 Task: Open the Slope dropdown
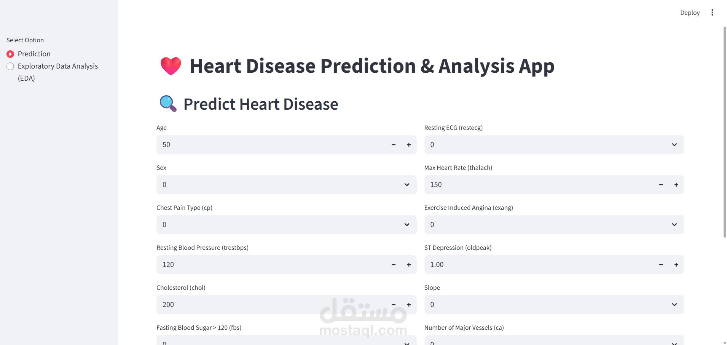[x=554, y=305]
